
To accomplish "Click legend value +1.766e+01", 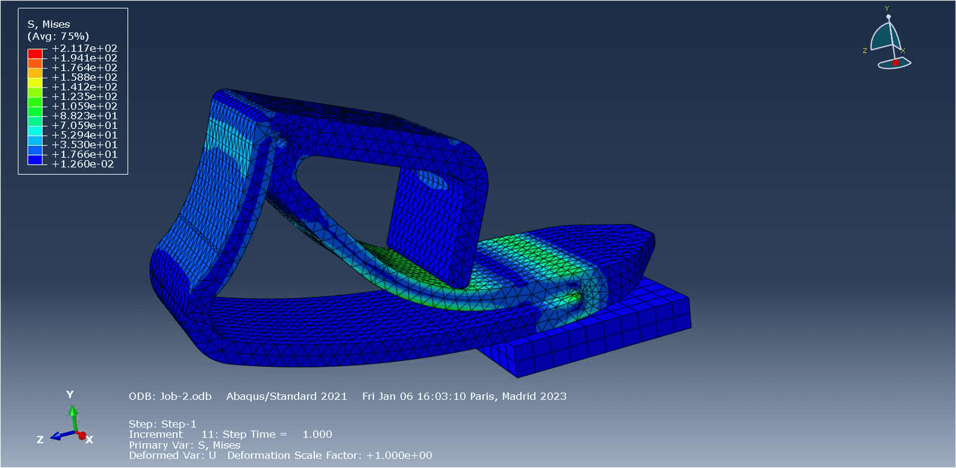I will (84, 154).
